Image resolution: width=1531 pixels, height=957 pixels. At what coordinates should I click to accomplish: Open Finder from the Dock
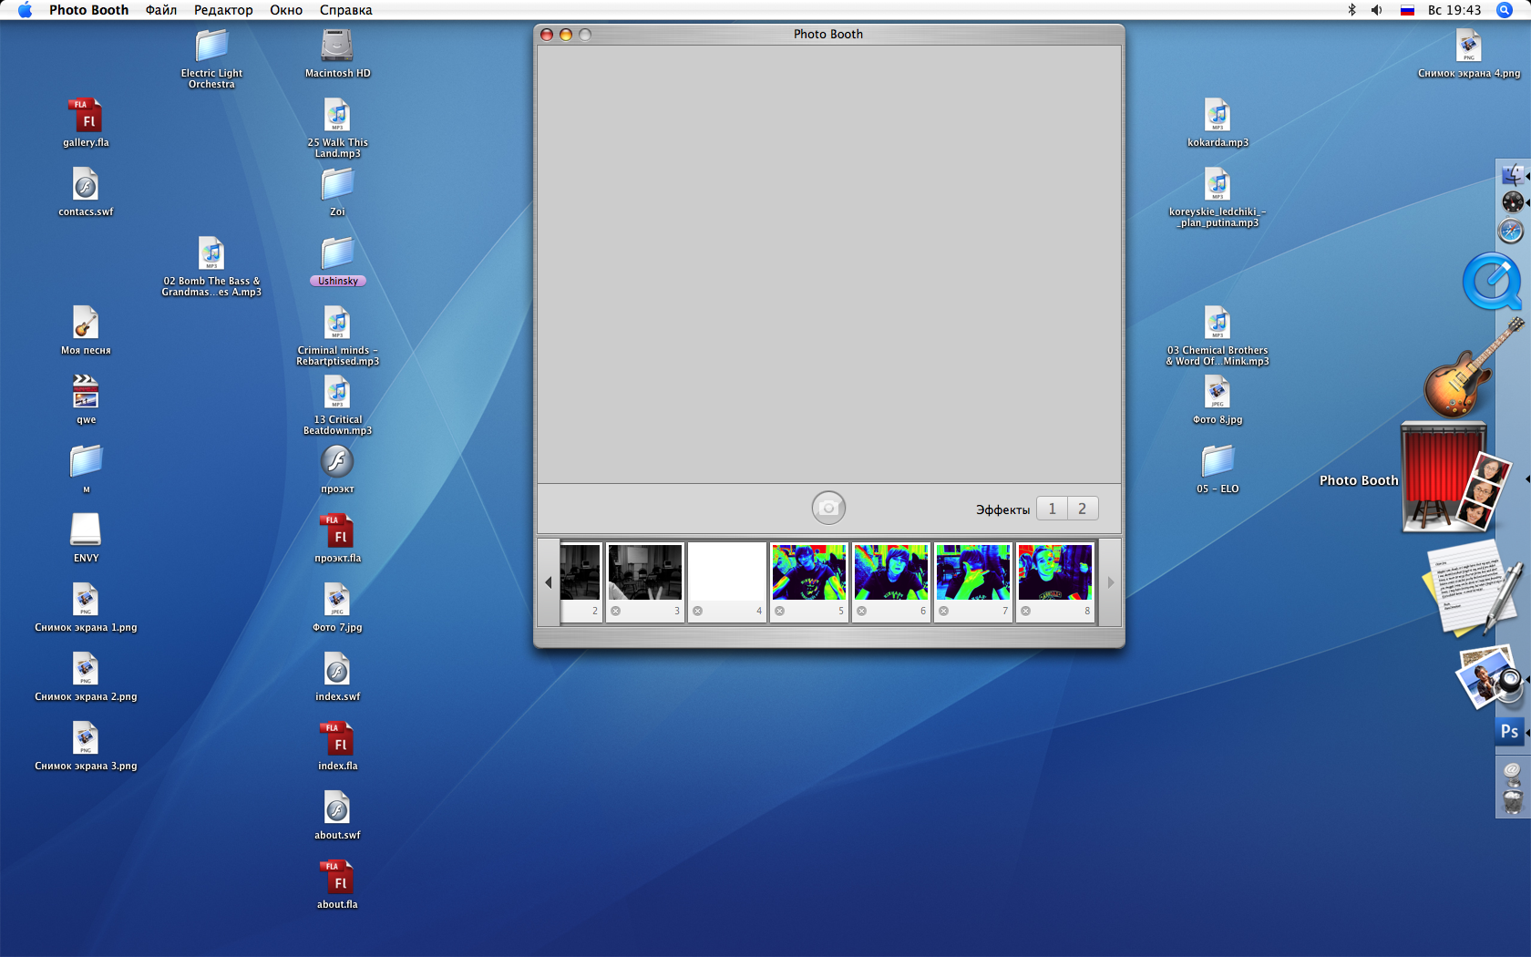click(1513, 174)
